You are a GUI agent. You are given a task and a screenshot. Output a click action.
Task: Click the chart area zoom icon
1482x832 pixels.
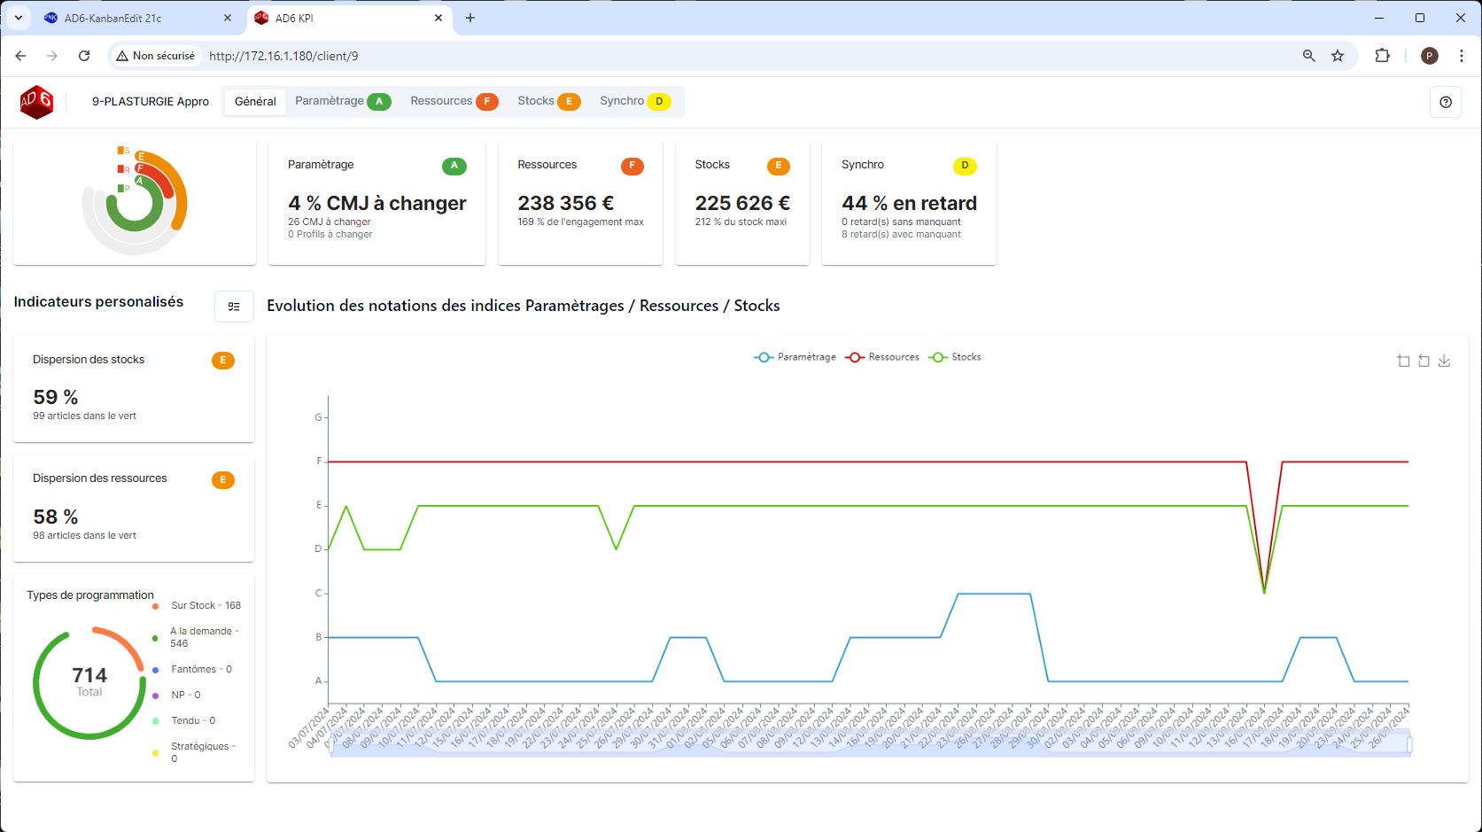click(1403, 361)
